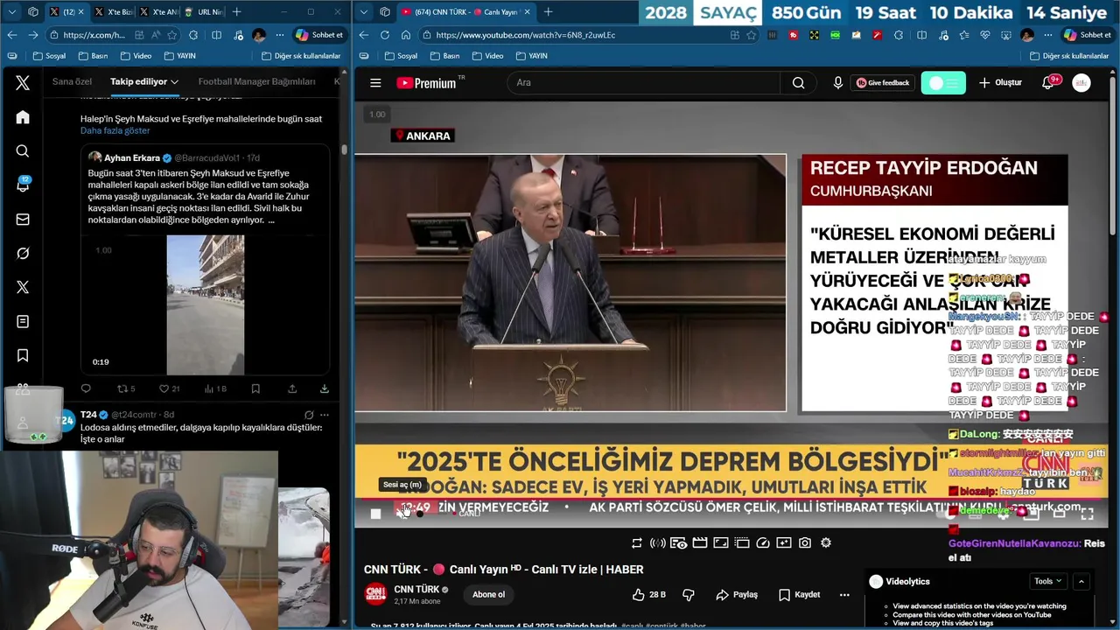Open the Videolytics Tools dropdown
1120x630 pixels.
pos(1048,581)
